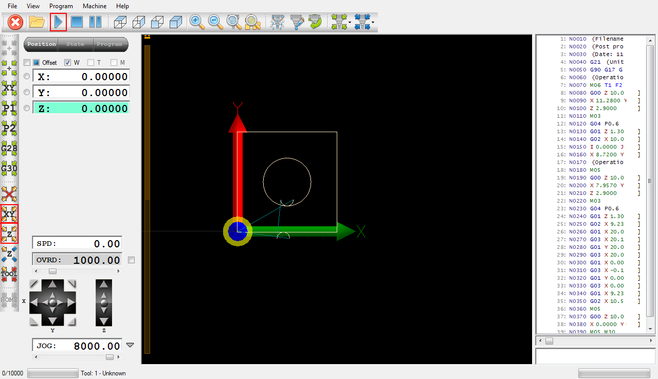Set Z offset with orange-arrow Z icon
The height and width of the screenshot is (379, 658).
click(9, 233)
